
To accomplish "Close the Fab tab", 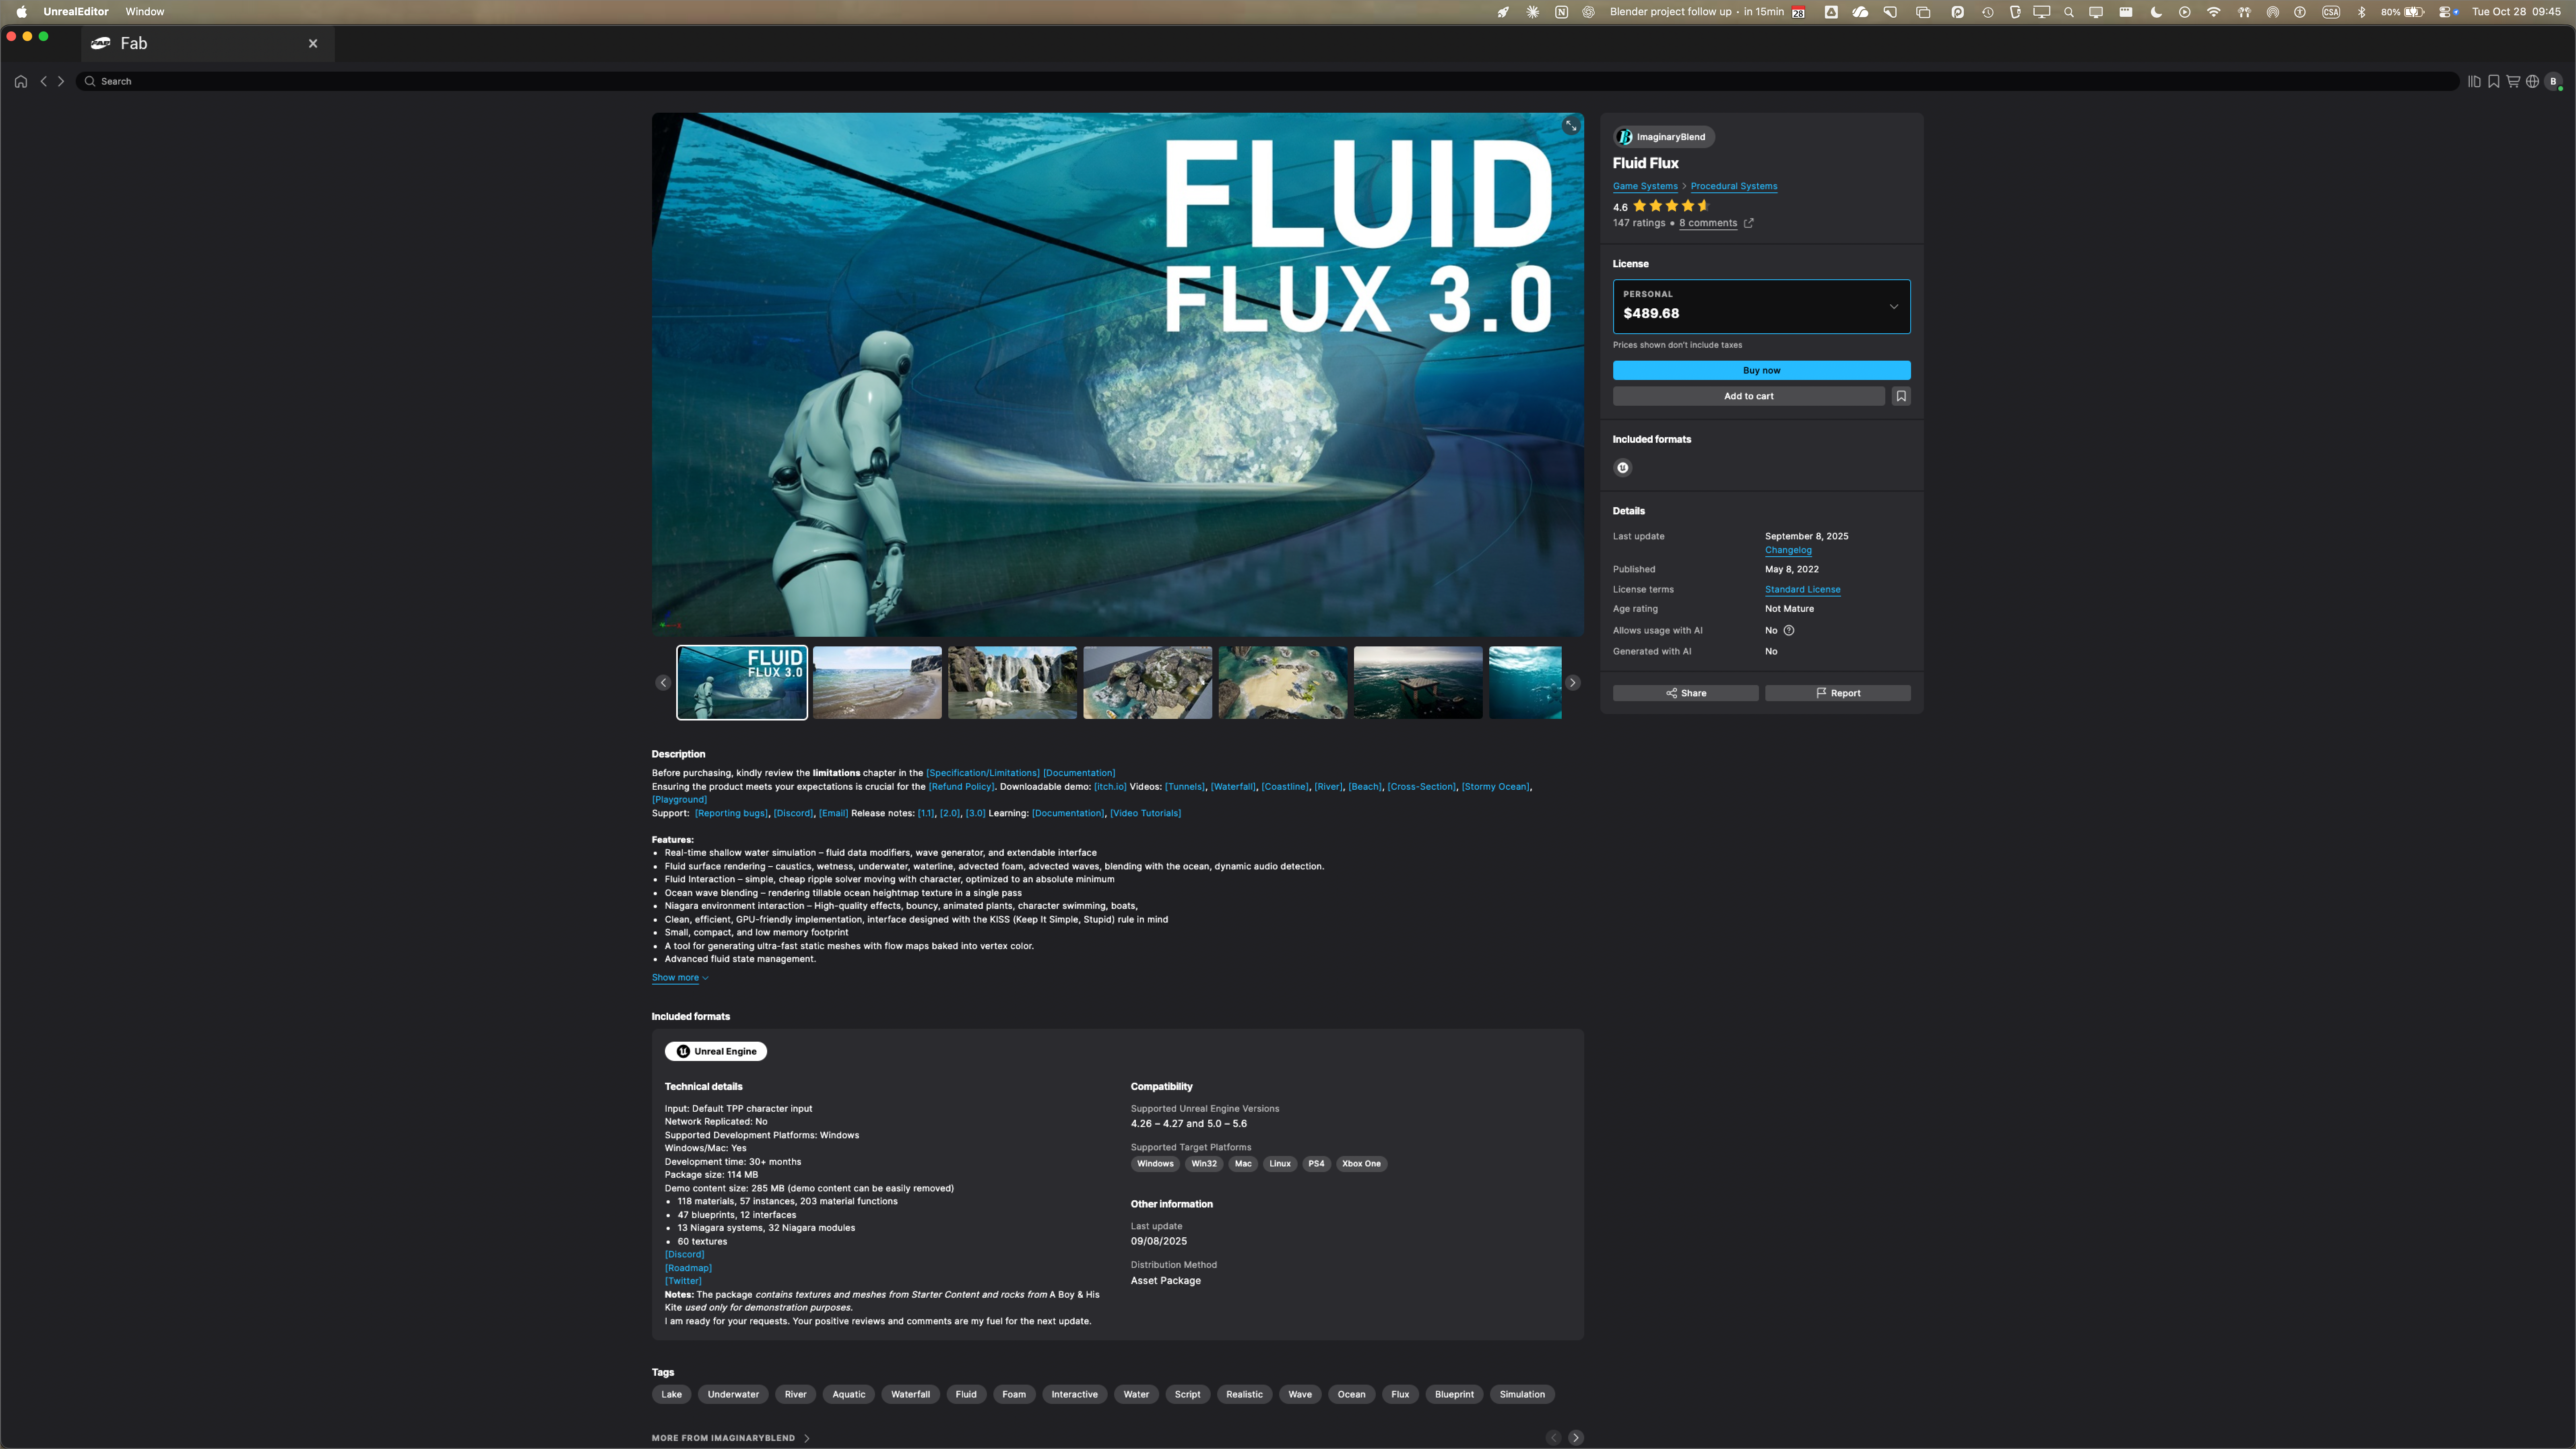I will pos(313,44).
